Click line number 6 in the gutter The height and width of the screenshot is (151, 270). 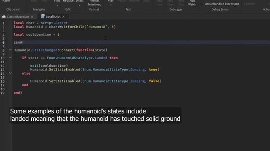coord(3,42)
